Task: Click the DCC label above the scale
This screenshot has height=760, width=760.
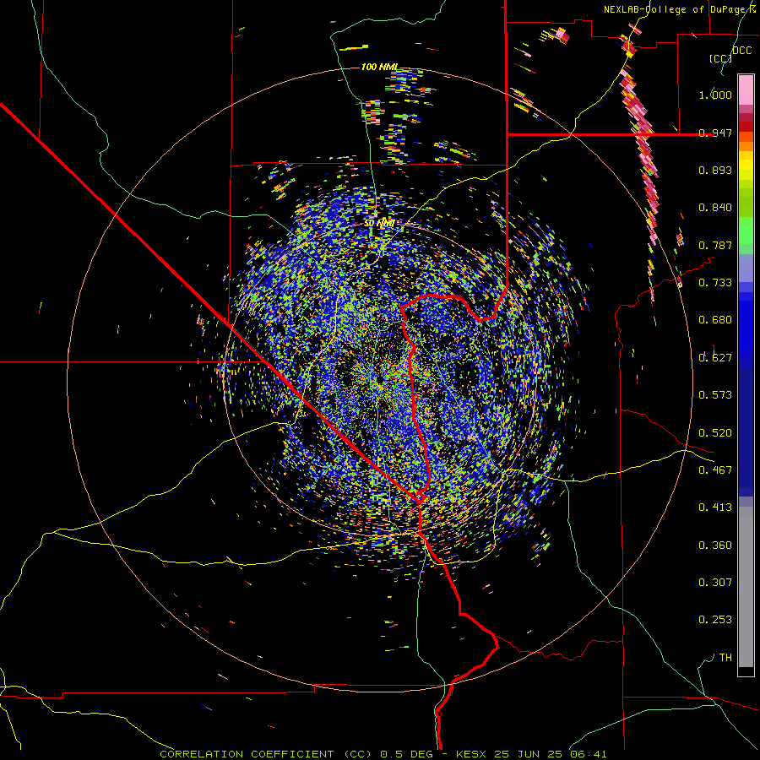Action: 742,51
